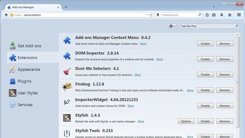Viewport: 245px width, 138px height.
Task: Click the Dust-Me Selectors duster icon
Action: point(67,71)
